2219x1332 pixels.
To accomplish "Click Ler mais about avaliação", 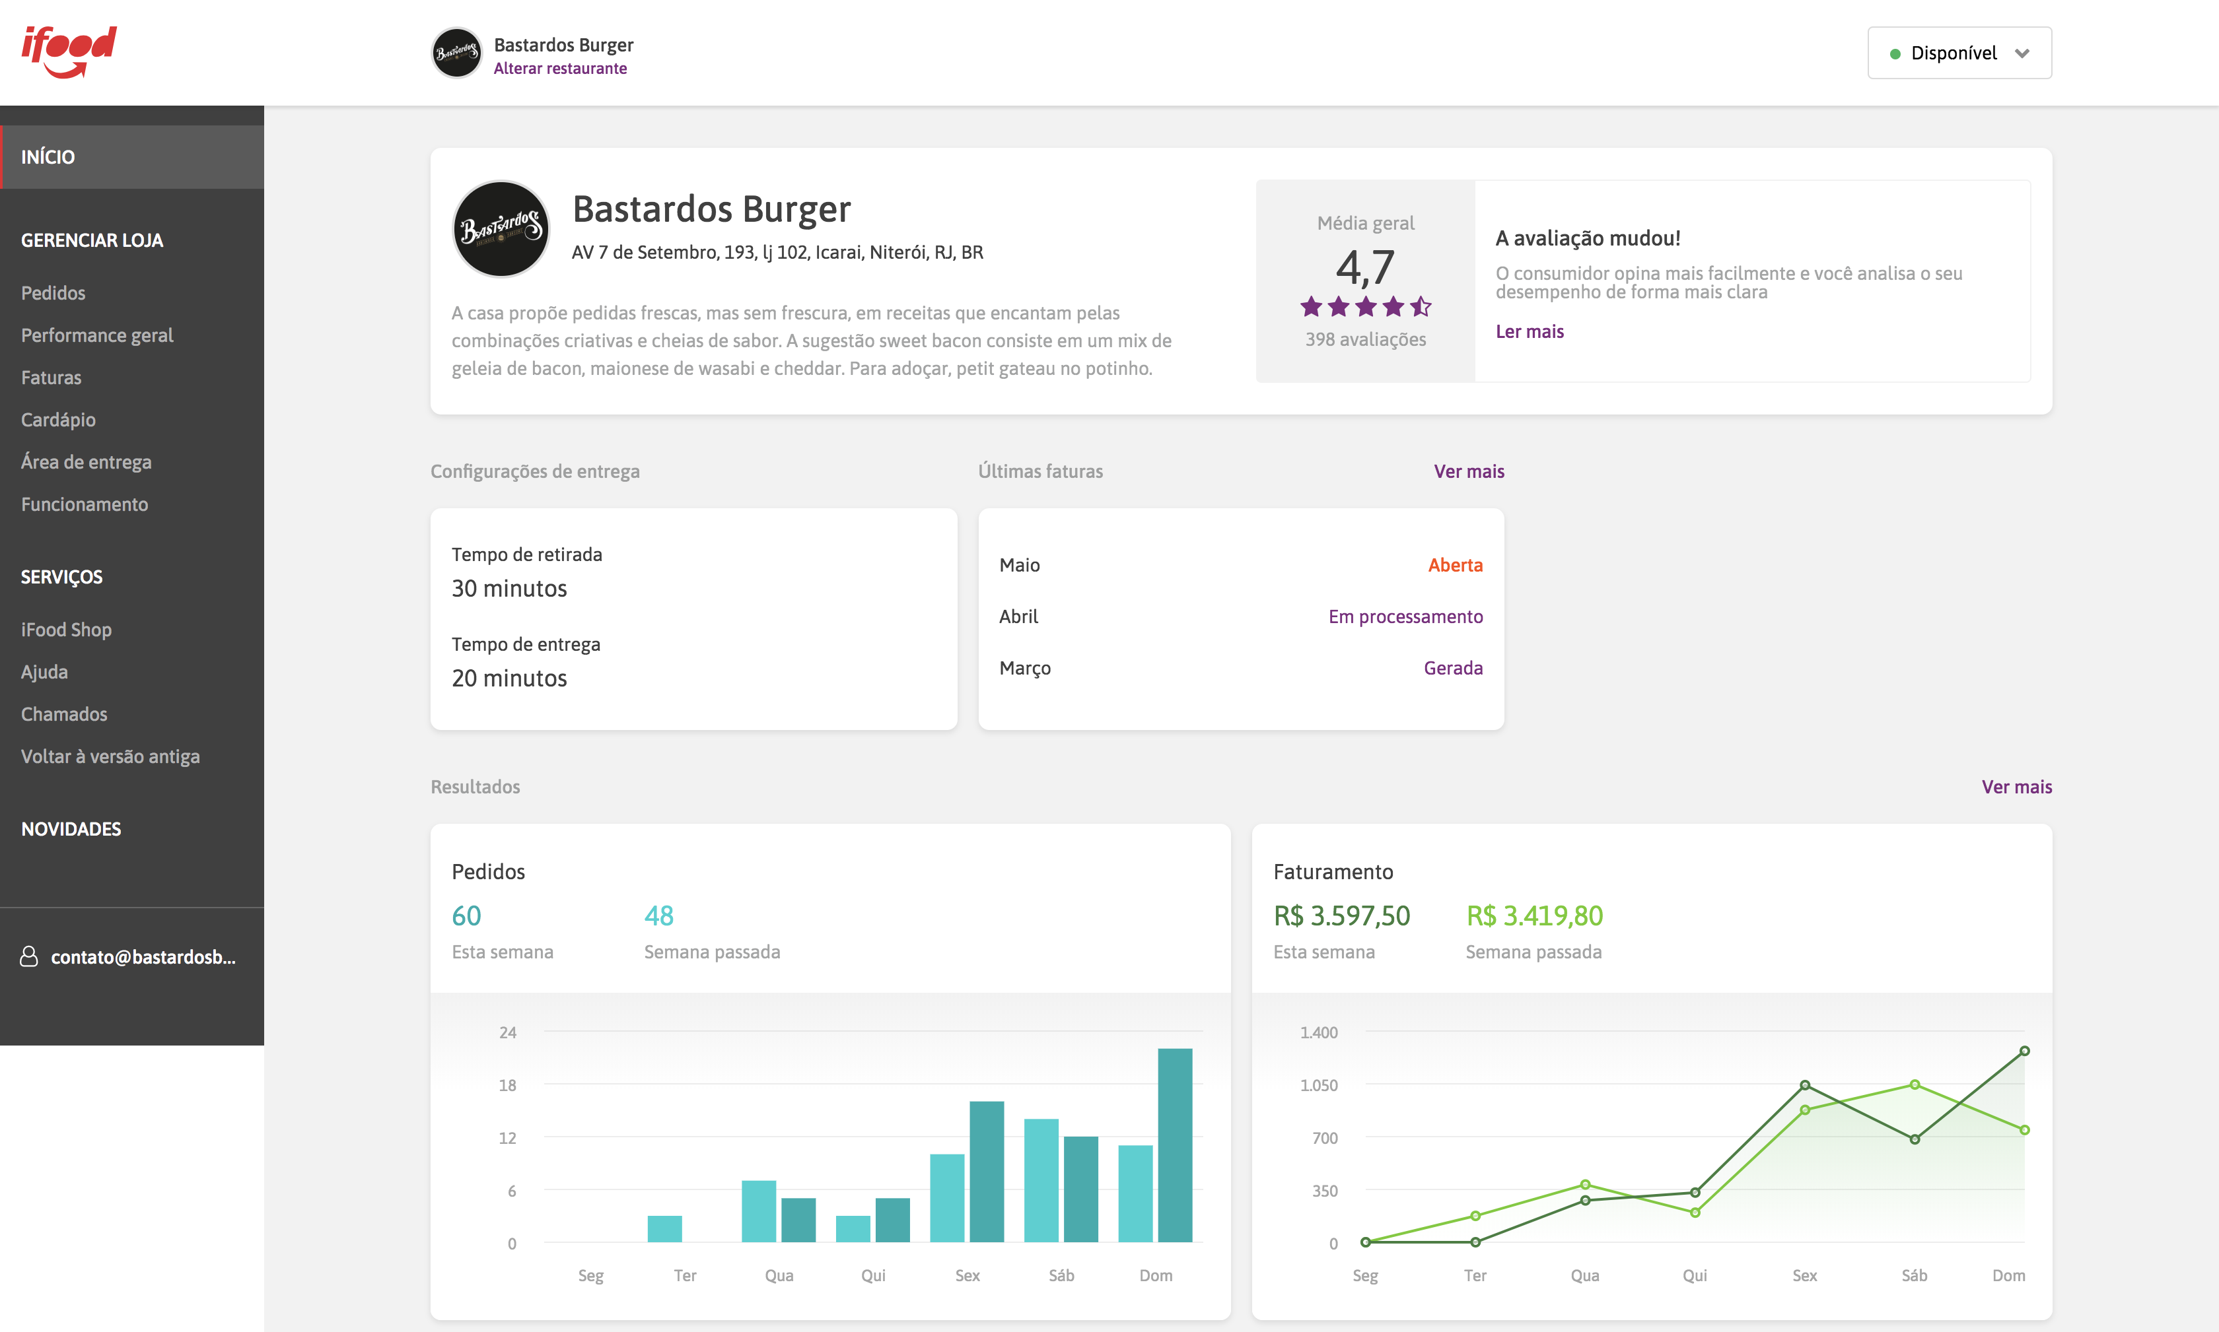I will (x=1530, y=331).
